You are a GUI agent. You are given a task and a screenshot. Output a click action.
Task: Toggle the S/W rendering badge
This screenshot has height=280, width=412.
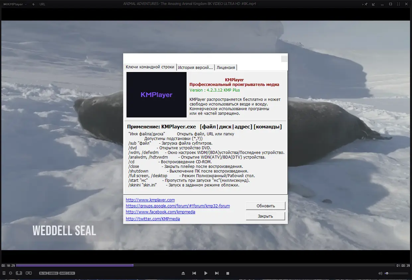pos(43,273)
